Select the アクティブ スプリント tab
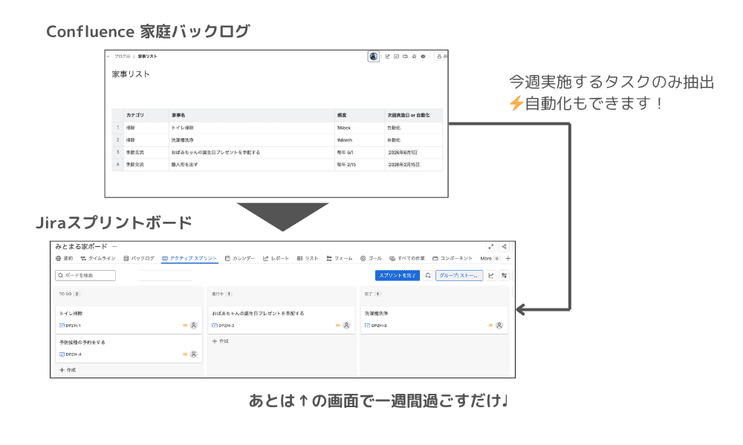This screenshot has height=445, width=743. (189, 258)
